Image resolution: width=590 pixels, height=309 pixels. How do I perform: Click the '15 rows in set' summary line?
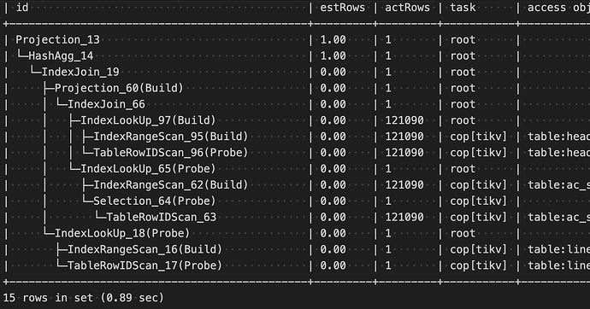pyautogui.click(x=84, y=298)
